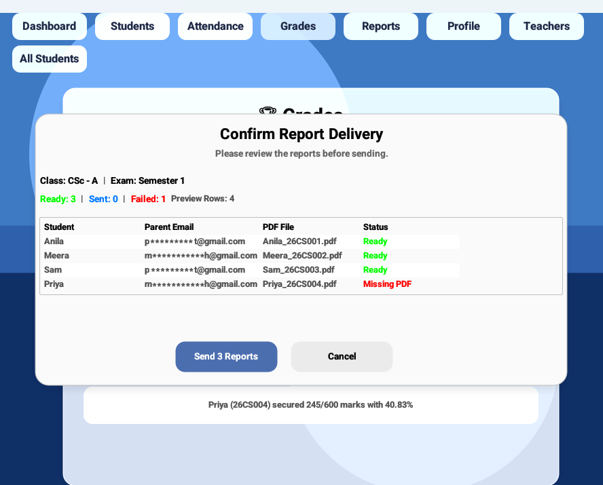The image size is (603, 485).
Task: Click 'Please review the reports before sending' text
Action: [x=301, y=153]
